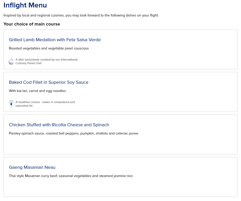Click the Inflight Menu page heading
The height and width of the screenshot is (201, 241).
25,5
